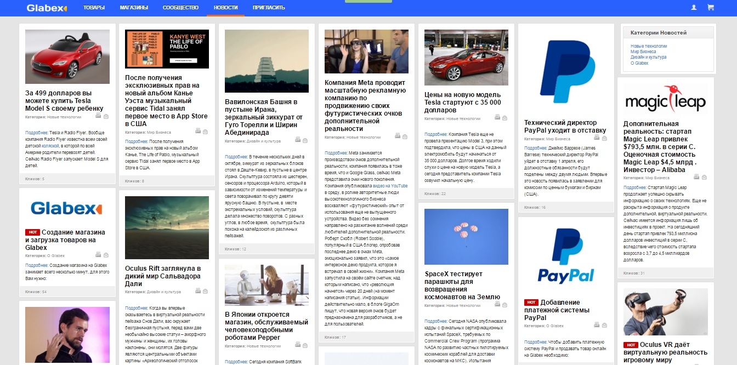This screenshot has height=365, width=737.
Task: Open the mirrored tower desert thumbnail
Action: [267, 61]
